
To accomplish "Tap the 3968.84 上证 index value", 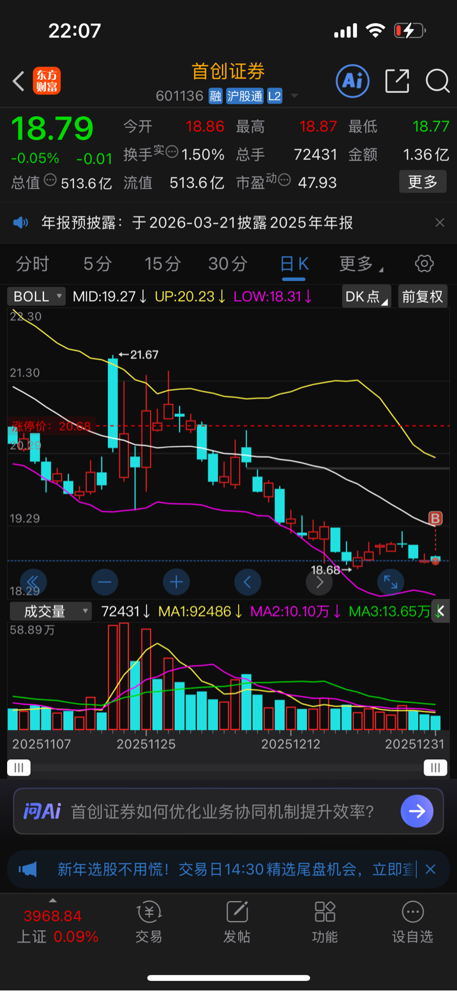I will tap(52, 916).
